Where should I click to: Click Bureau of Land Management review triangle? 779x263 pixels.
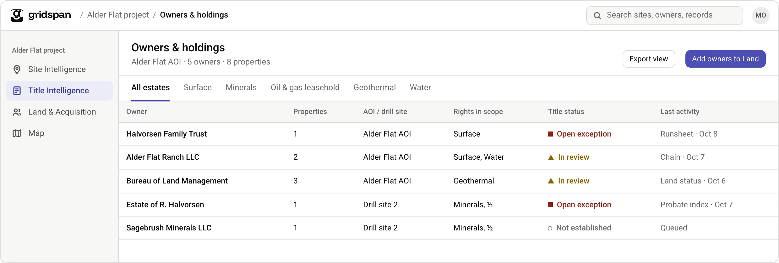point(551,181)
